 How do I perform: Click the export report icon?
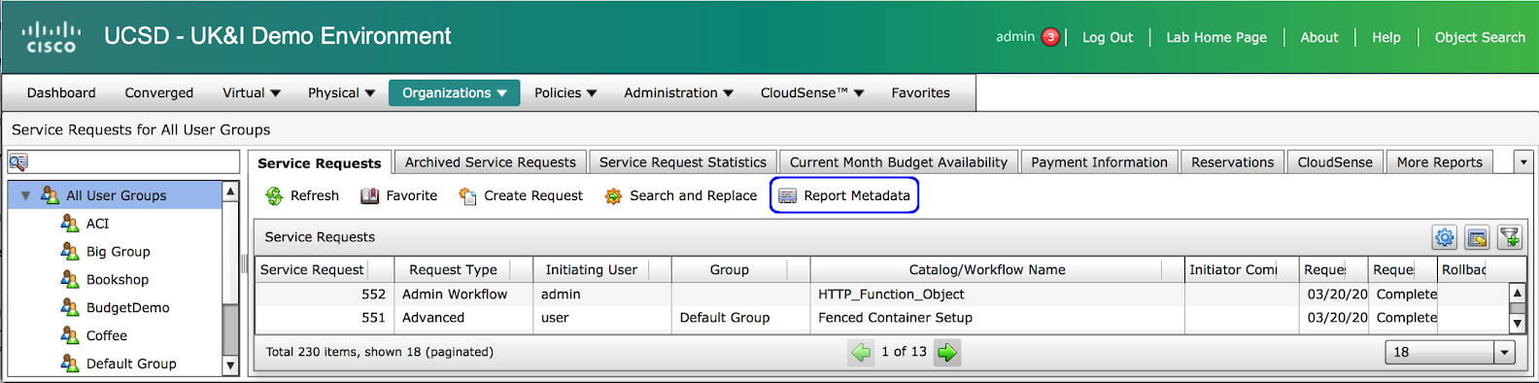pos(1477,237)
